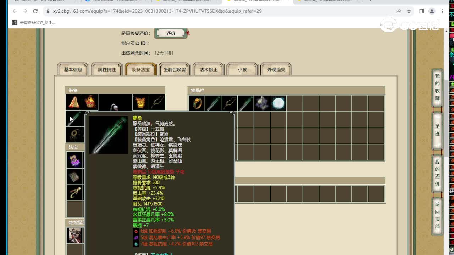Click the 敏捷 +7 line
Viewport: 454px width, 255px height.
point(141,225)
